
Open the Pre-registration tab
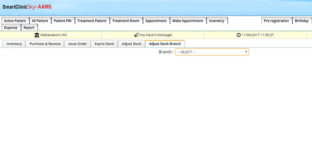[x=276, y=21]
